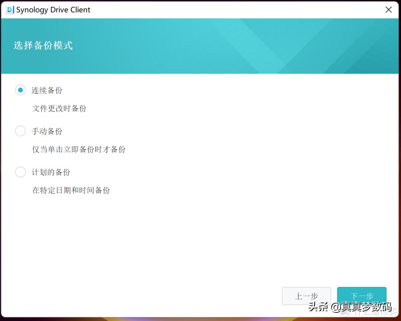Click the 仅当单击立即备份时才备份 description
The height and width of the screenshot is (321, 401).
79,149
